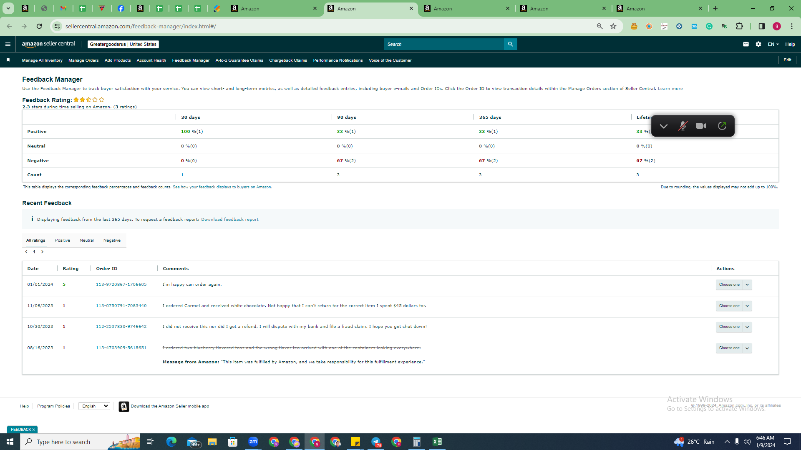The image size is (801, 450).
Task: Switch to the Positive feedback tab
Action: coord(63,240)
